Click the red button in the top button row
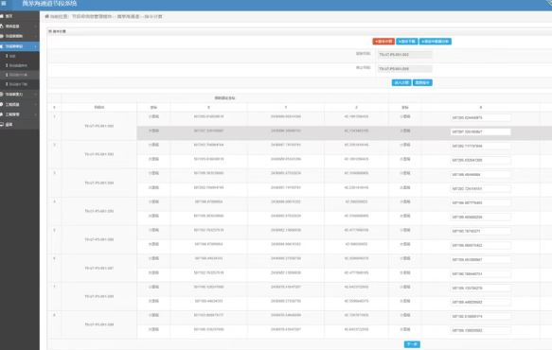The width and height of the screenshot is (552, 350). point(383,42)
